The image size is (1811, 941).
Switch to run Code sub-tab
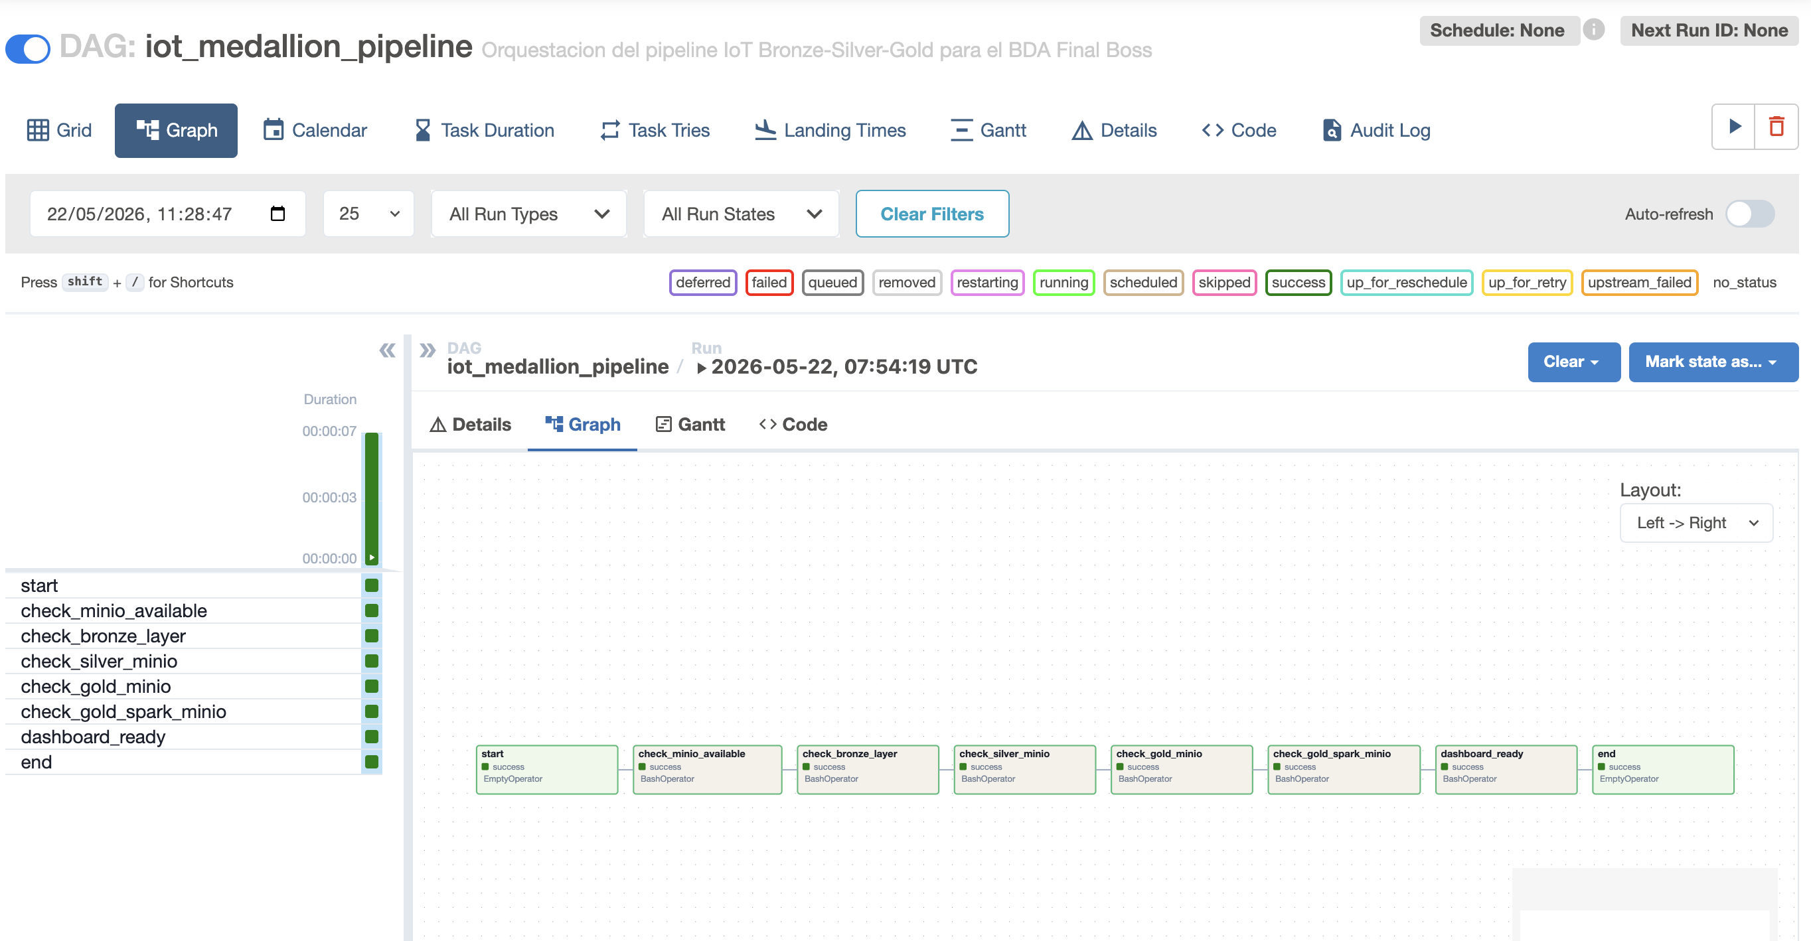pyautogui.click(x=793, y=425)
